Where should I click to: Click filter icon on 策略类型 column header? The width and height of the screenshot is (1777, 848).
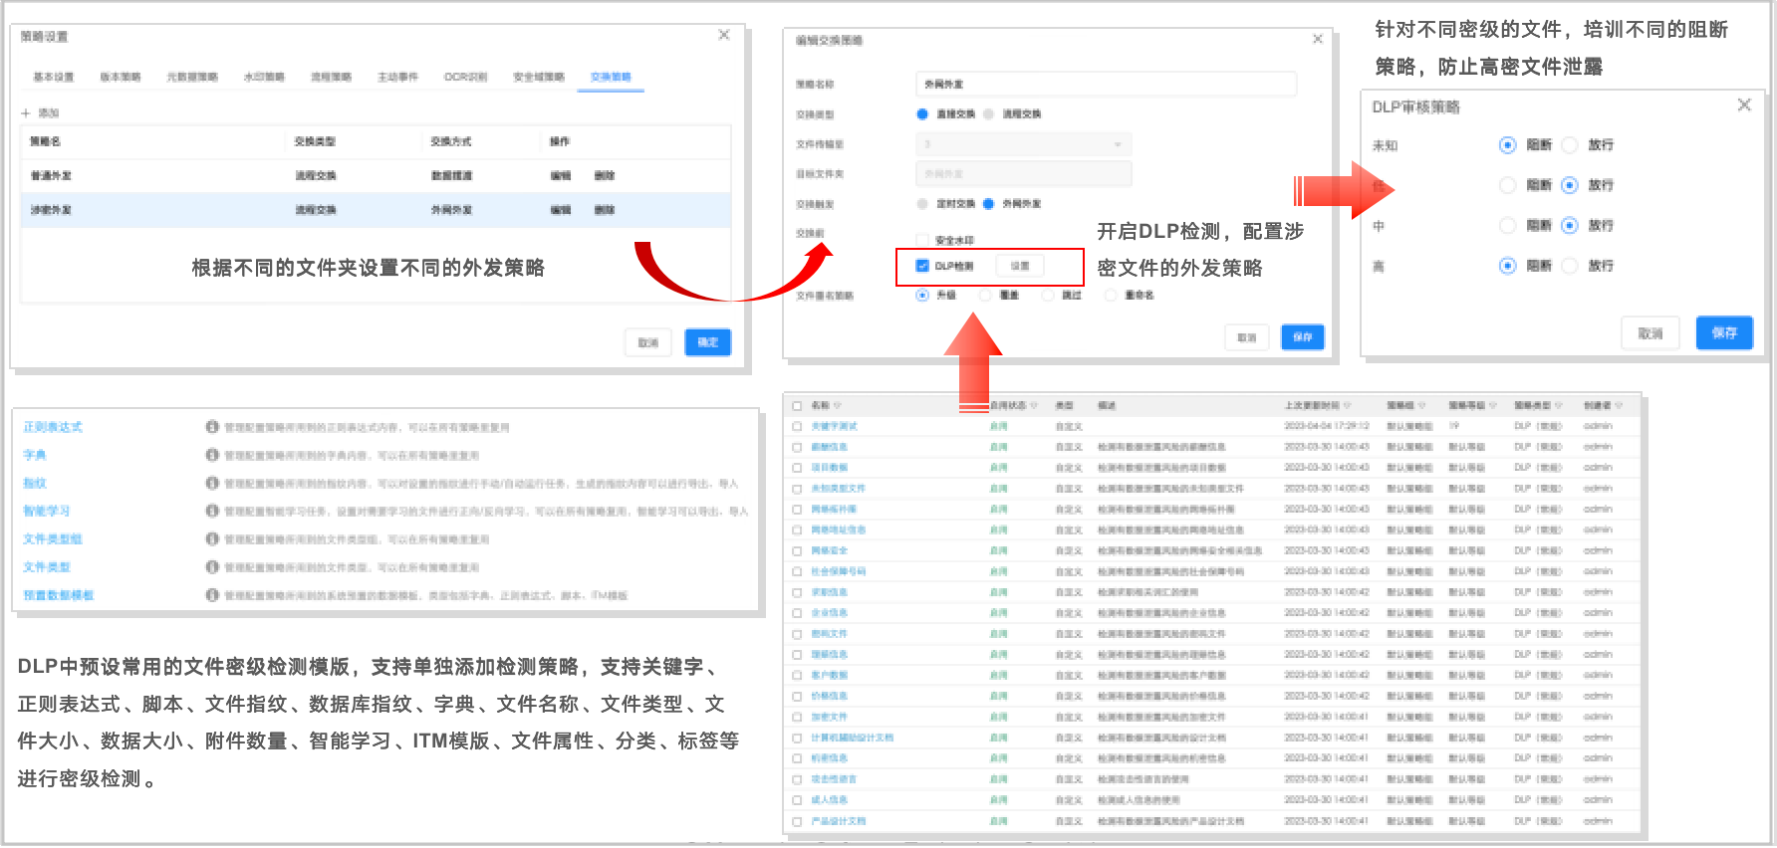click(1559, 406)
